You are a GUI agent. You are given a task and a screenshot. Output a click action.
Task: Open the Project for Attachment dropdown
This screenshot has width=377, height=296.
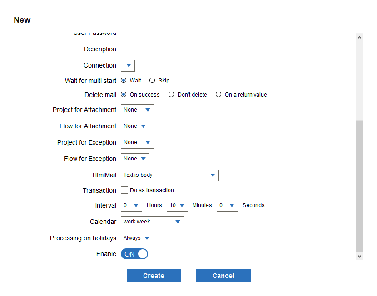(137, 110)
